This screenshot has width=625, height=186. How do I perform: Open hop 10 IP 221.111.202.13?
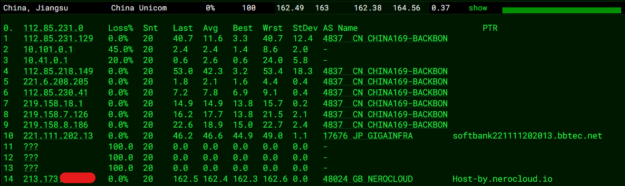click(x=58, y=136)
